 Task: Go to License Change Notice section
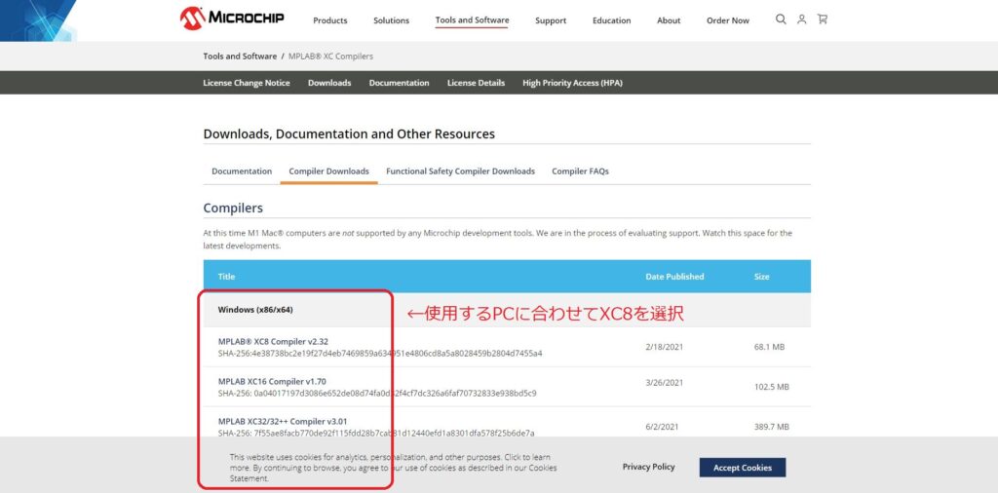[x=247, y=83]
